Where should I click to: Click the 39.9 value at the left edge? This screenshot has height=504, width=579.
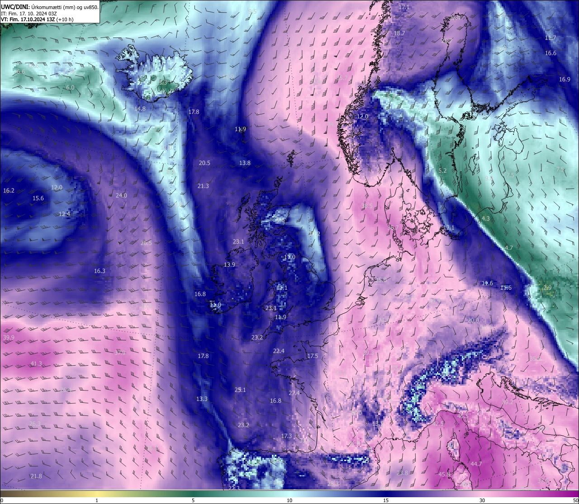point(9,337)
